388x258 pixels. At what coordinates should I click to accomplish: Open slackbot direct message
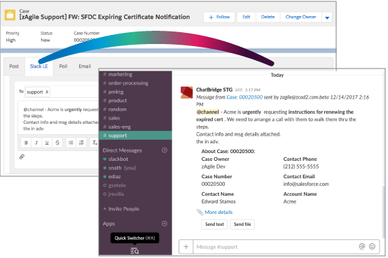click(135, 159)
